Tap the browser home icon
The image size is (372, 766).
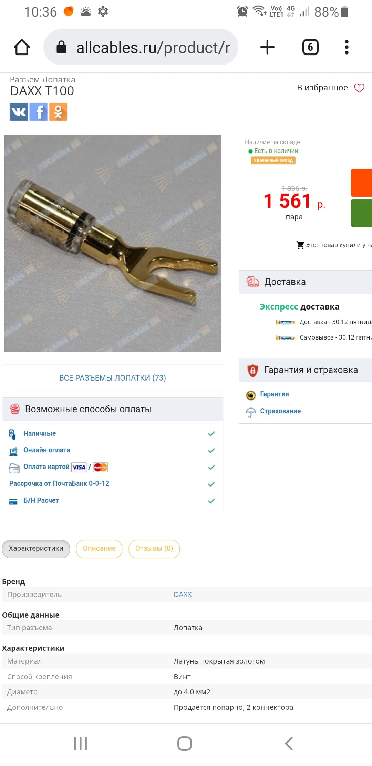(x=22, y=47)
